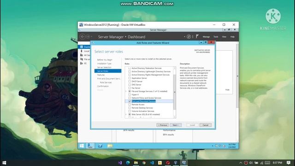Open host File Explorer taskbar icon
The width and height of the screenshot is (295, 166).
click(136, 163)
